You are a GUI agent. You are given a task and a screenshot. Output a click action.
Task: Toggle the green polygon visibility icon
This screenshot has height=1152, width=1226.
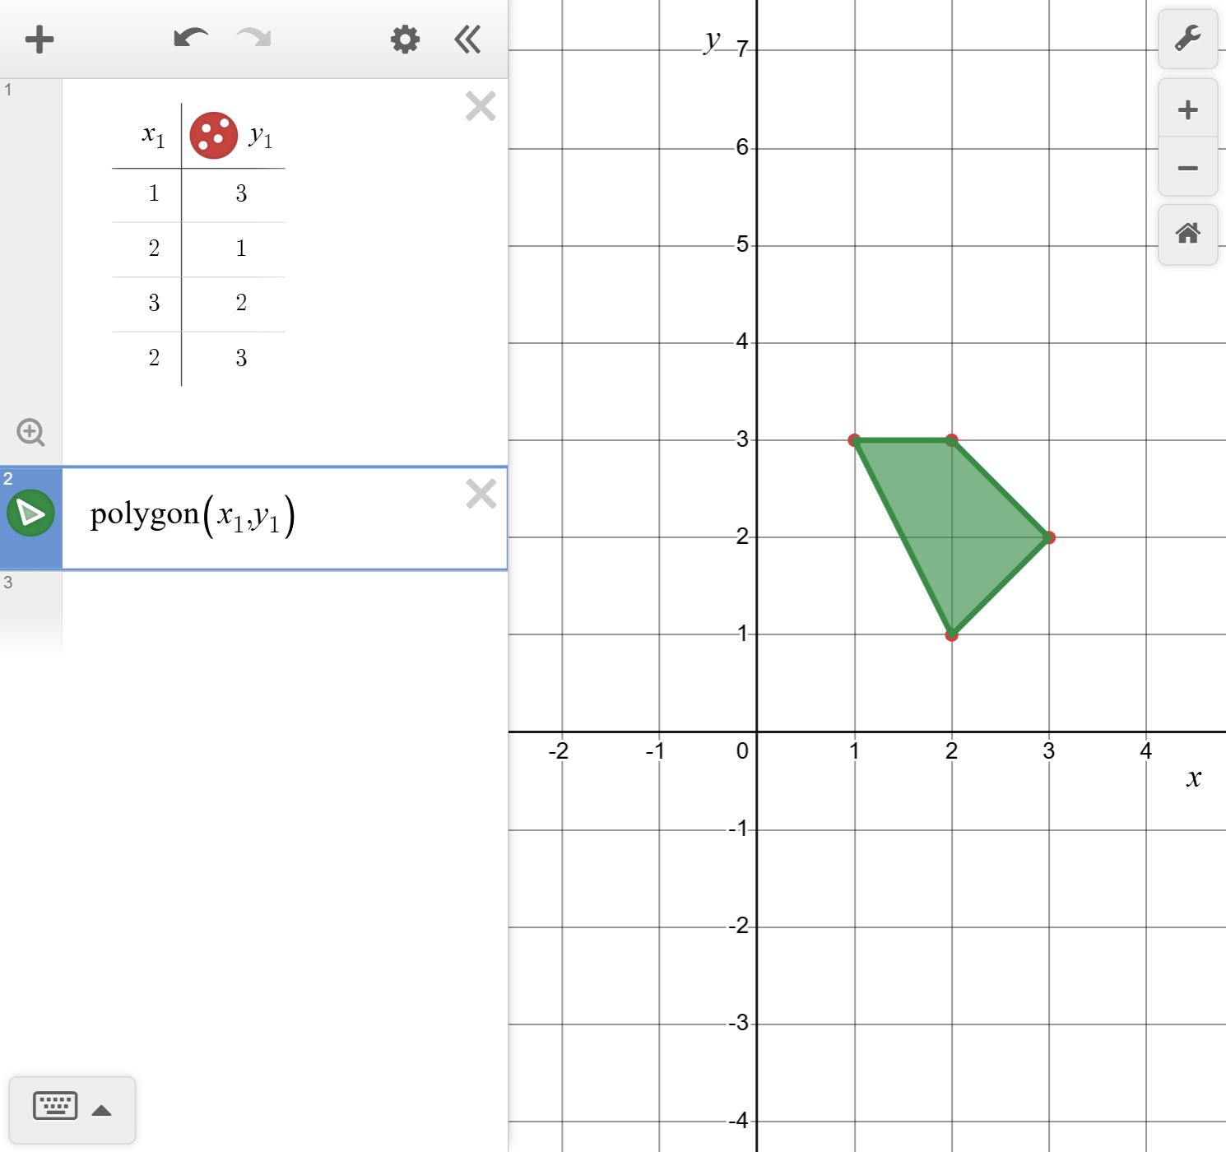[31, 512]
